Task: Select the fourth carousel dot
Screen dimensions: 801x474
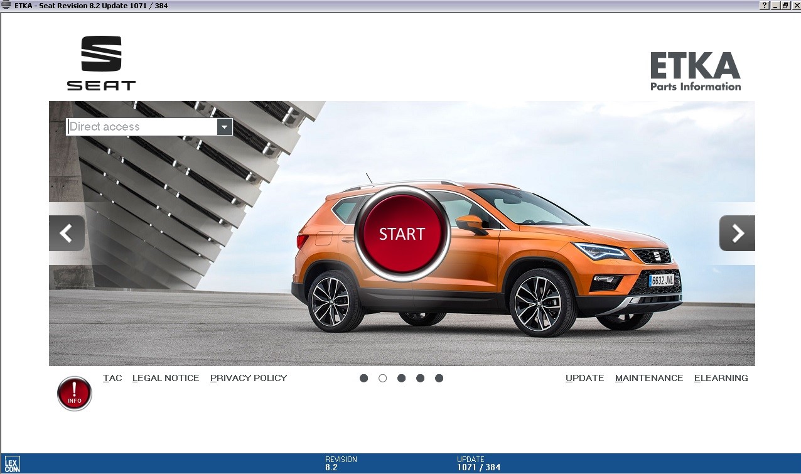Action: click(420, 378)
